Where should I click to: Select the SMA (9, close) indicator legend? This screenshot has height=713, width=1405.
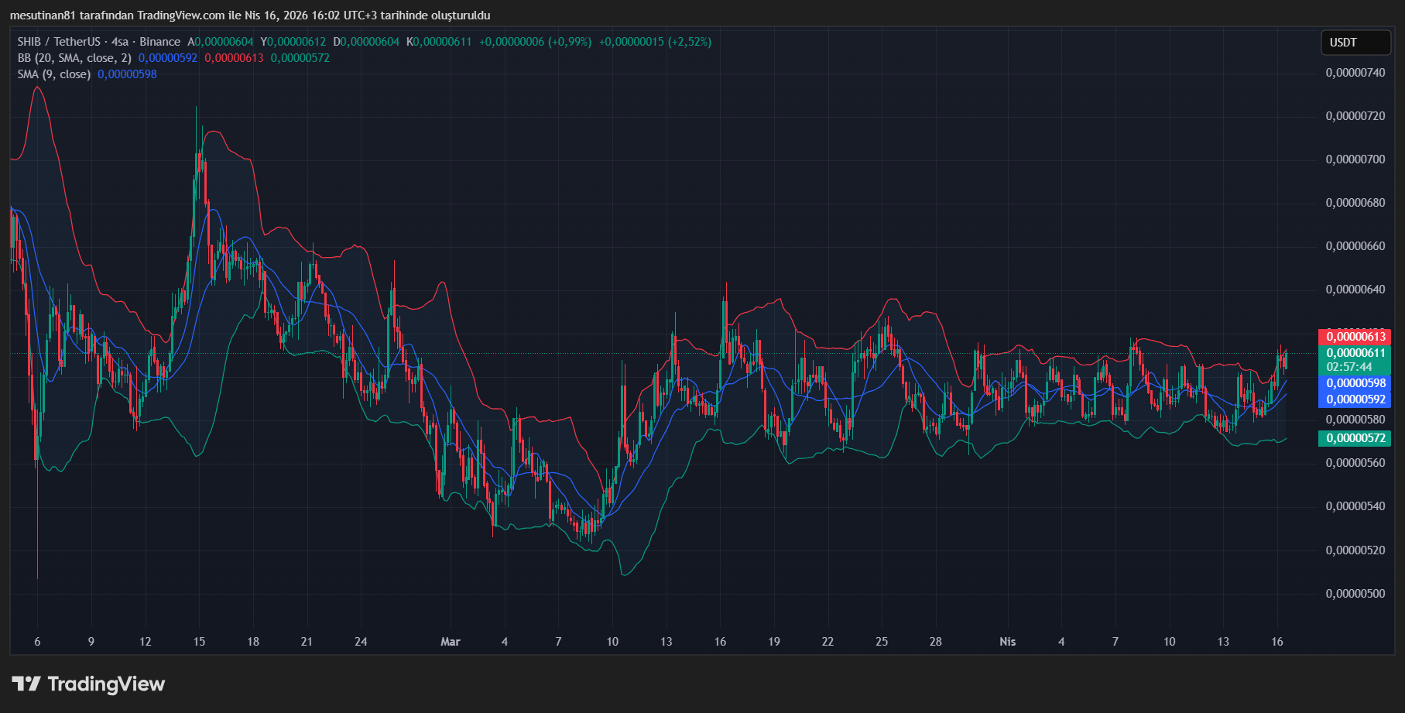[54, 74]
